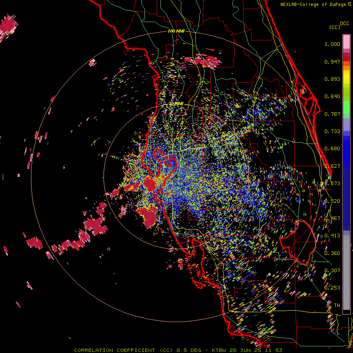
Task: Pick the bright green color bar segment
Action: 346,107
